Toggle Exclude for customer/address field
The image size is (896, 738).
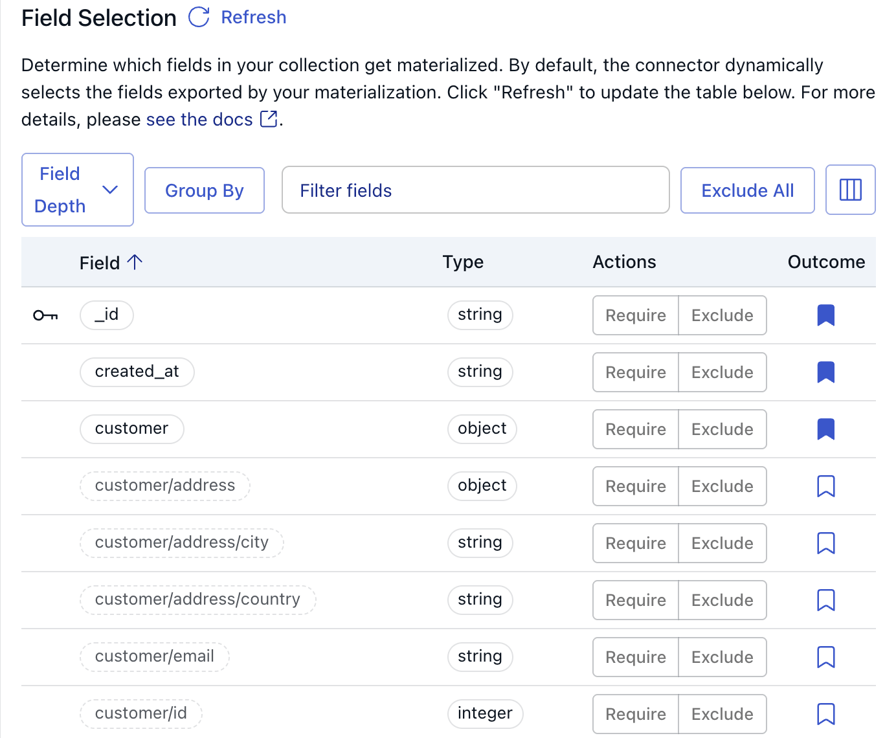click(x=722, y=486)
